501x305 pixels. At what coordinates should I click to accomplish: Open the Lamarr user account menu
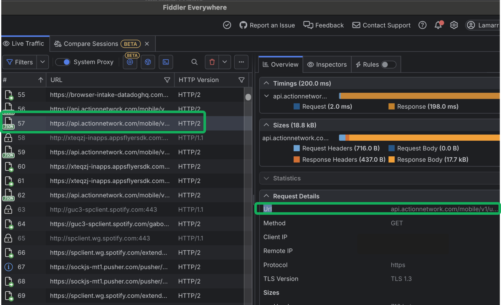pos(483,25)
